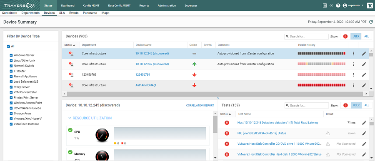Click the Health History bar for AuthAnvilBldAgt

point(321,85)
